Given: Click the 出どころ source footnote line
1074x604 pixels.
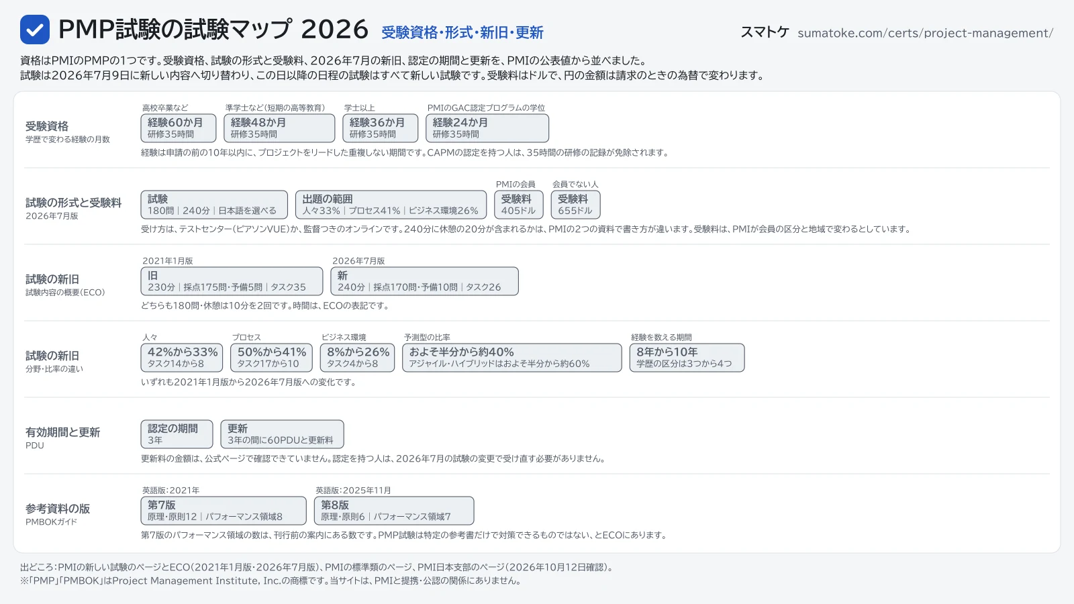Looking at the screenshot, I should [318, 567].
